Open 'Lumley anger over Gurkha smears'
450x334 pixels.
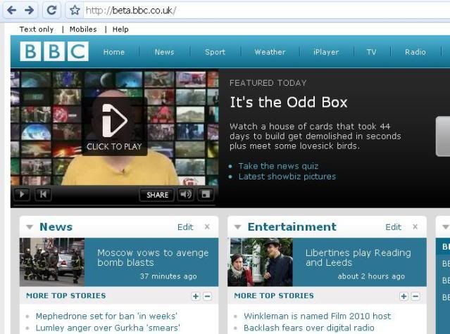click(x=108, y=328)
